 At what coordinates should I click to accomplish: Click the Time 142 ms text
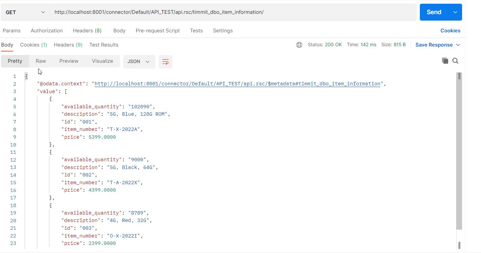[x=361, y=45]
